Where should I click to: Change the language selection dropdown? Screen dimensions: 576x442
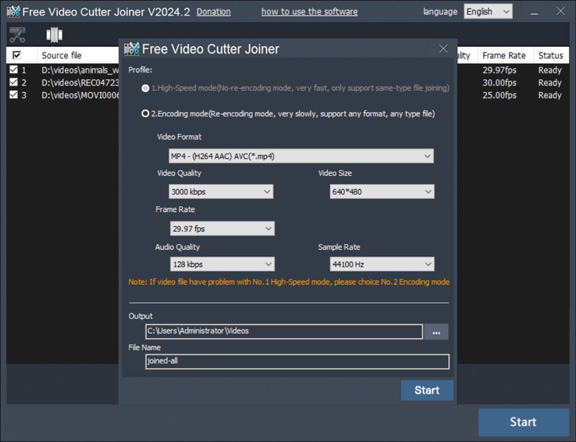coord(488,11)
